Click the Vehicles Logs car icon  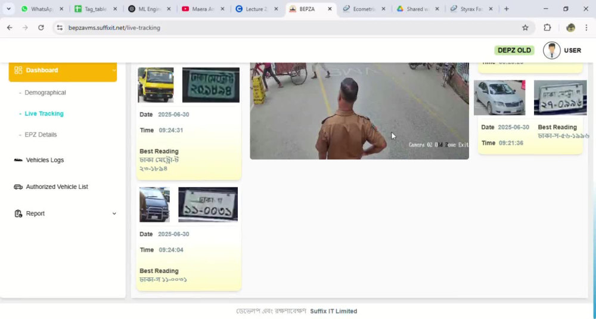pyautogui.click(x=18, y=160)
